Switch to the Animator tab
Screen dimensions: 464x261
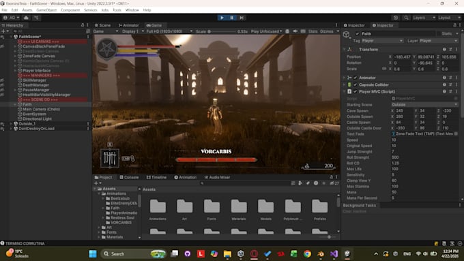pos(128,25)
